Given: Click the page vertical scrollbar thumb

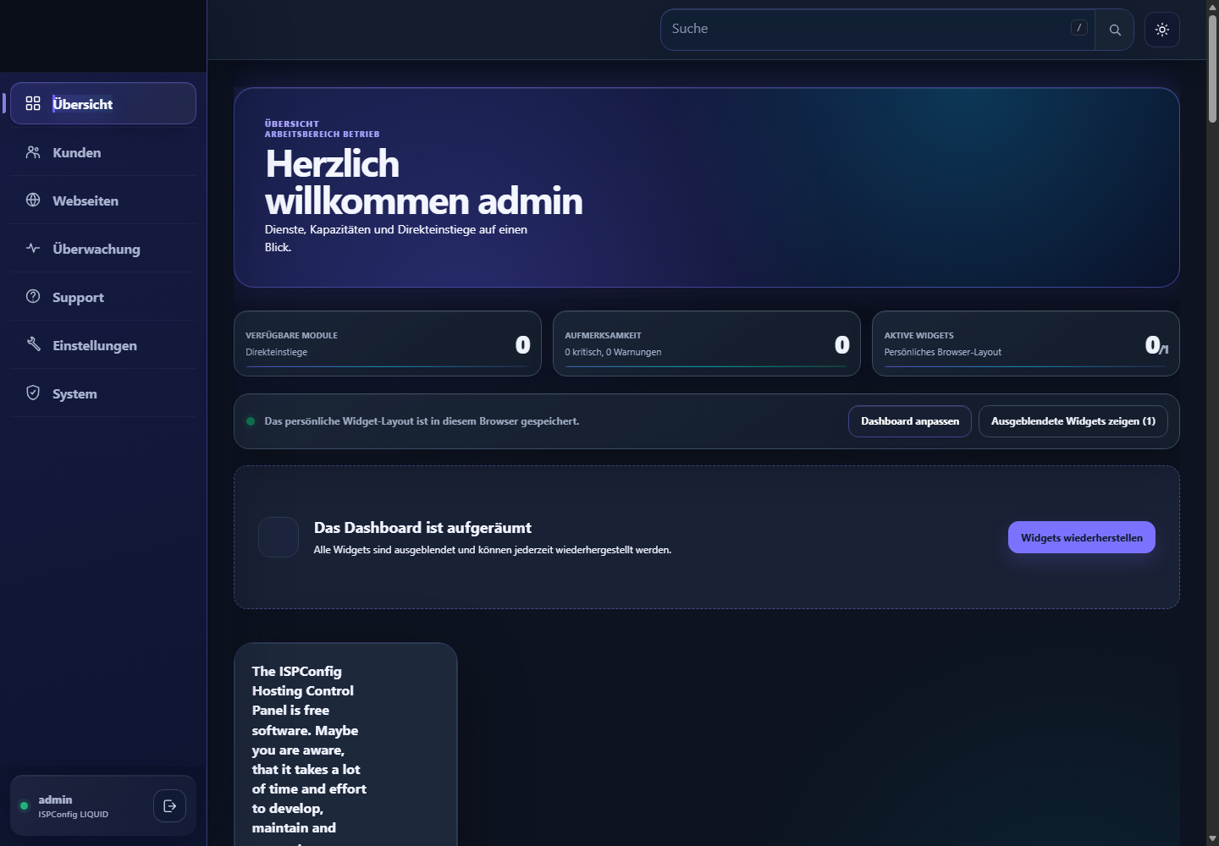Looking at the screenshot, I should tap(1212, 68).
